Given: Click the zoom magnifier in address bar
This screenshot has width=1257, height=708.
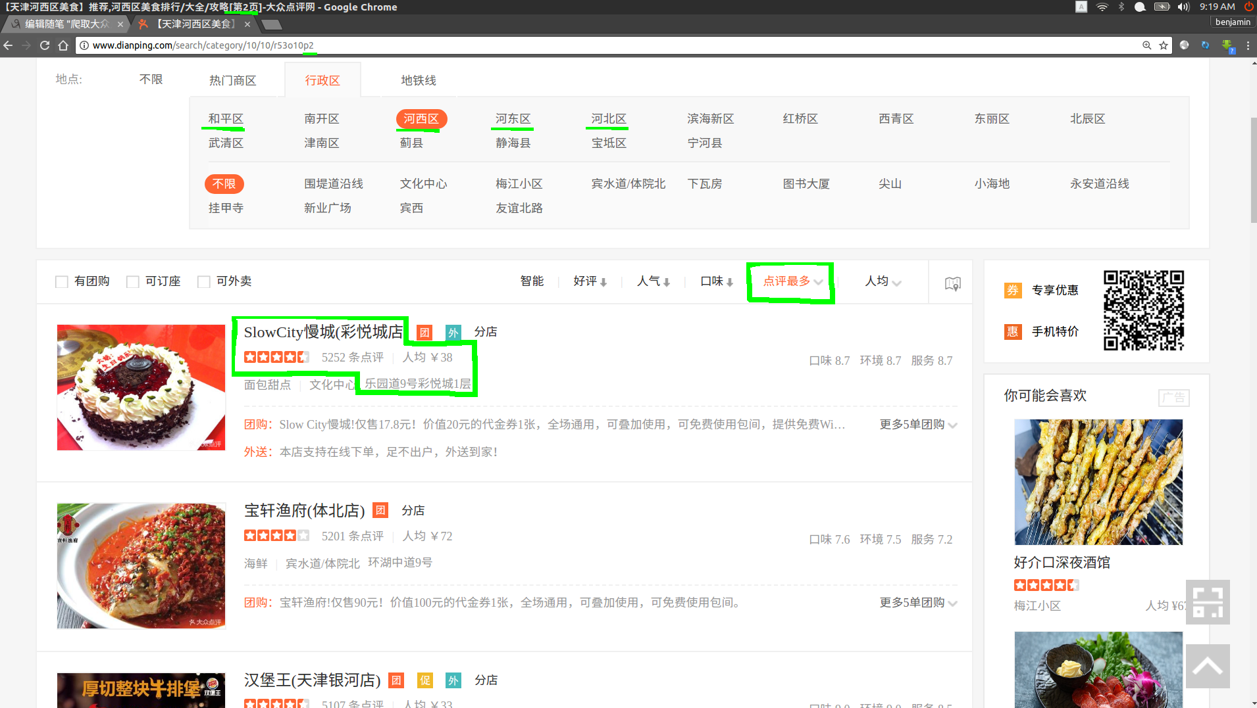Looking at the screenshot, I should pyautogui.click(x=1147, y=45).
